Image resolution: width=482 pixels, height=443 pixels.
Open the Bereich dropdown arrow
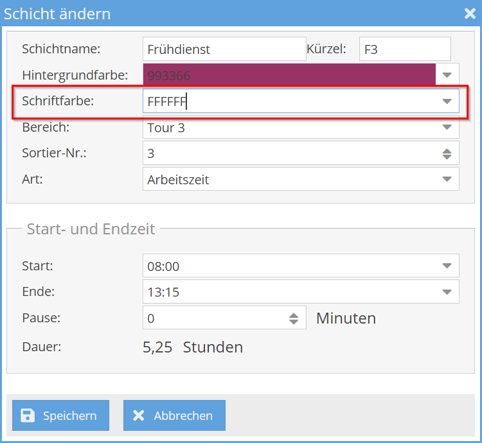click(x=447, y=127)
